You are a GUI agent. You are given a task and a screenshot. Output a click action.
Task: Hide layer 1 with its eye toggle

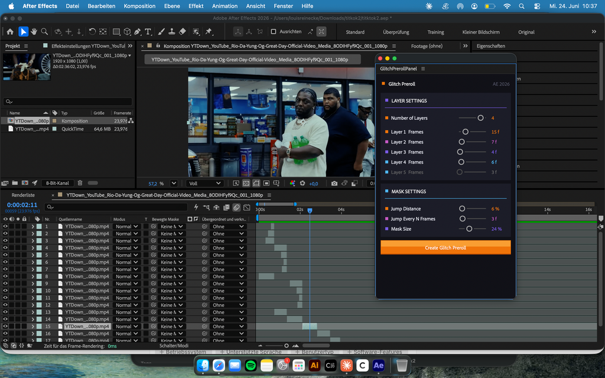(x=5, y=226)
